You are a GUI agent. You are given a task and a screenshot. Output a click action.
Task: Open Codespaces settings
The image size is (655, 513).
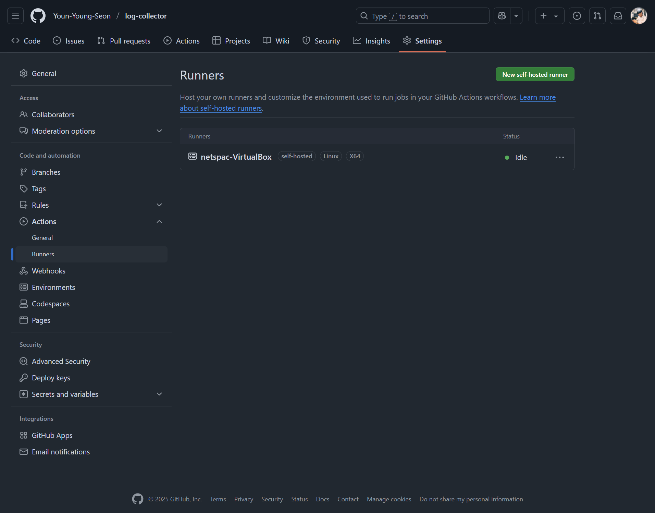91,304
